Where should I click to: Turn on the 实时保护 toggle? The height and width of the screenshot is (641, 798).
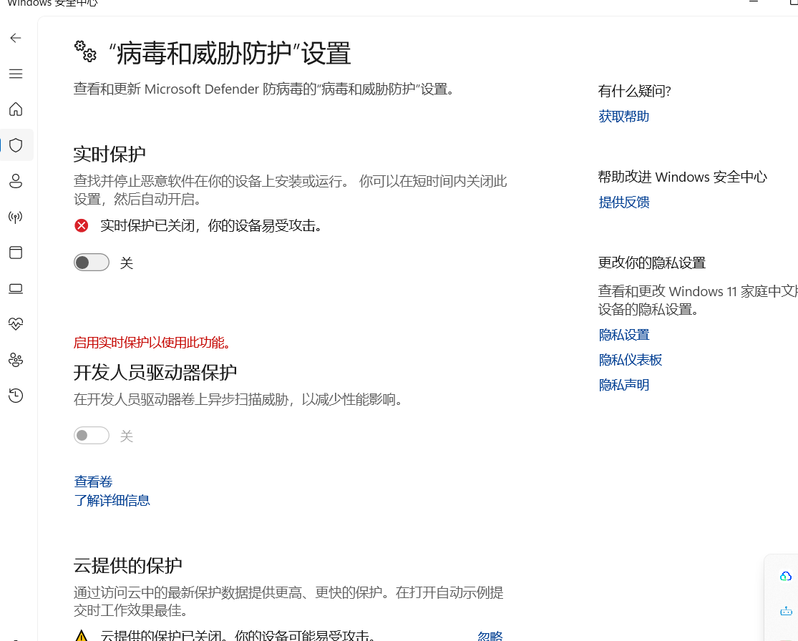point(92,263)
